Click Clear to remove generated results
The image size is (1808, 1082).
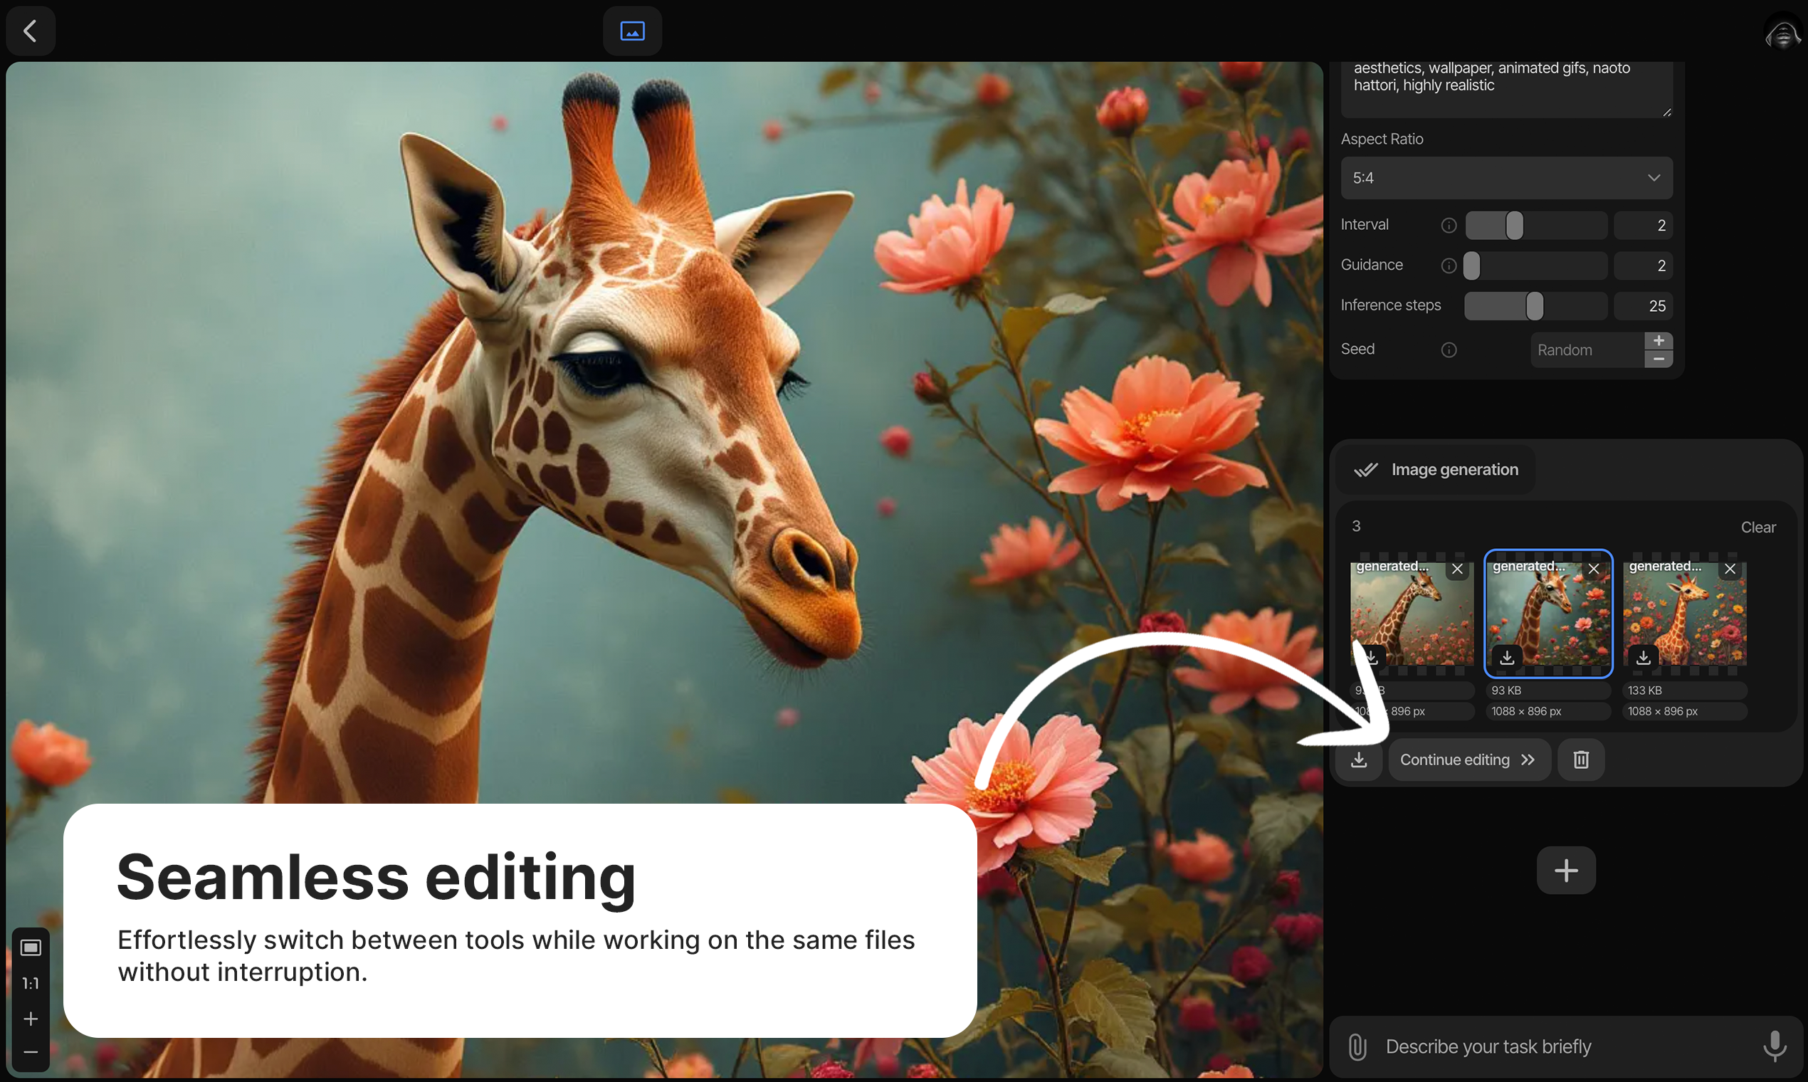[1757, 527]
